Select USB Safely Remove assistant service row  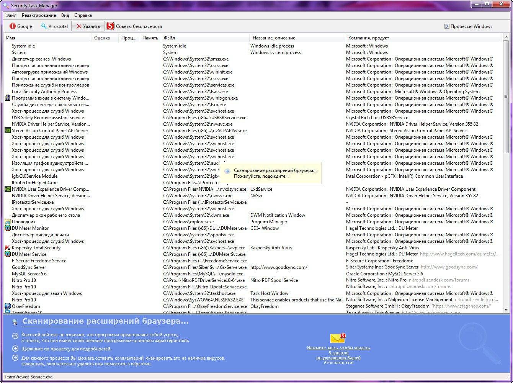click(x=253, y=118)
